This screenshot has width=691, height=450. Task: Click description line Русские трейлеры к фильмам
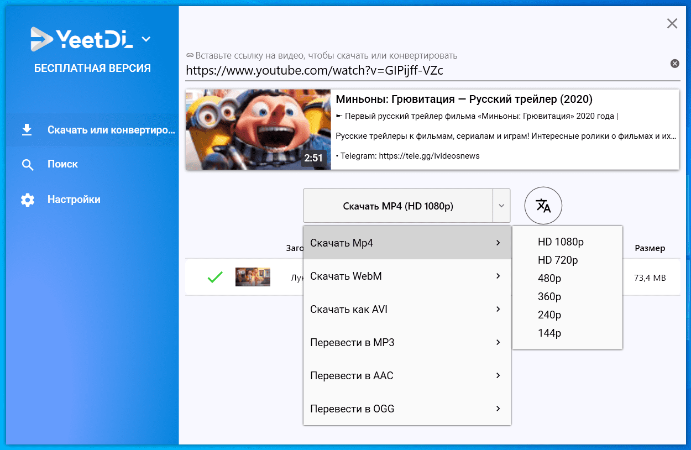click(x=506, y=136)
